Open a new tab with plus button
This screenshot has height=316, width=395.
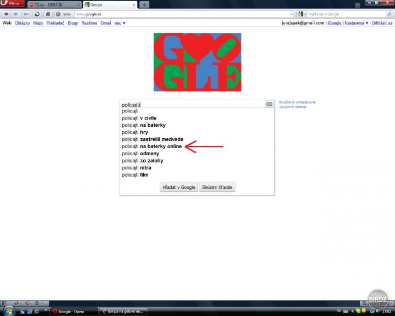point(144,5)
